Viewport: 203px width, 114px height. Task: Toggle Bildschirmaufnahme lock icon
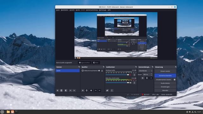102,71
